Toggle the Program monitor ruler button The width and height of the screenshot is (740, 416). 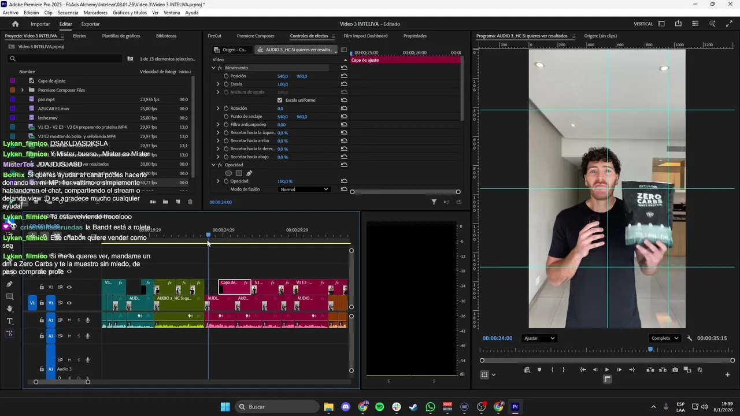point(607,379)
